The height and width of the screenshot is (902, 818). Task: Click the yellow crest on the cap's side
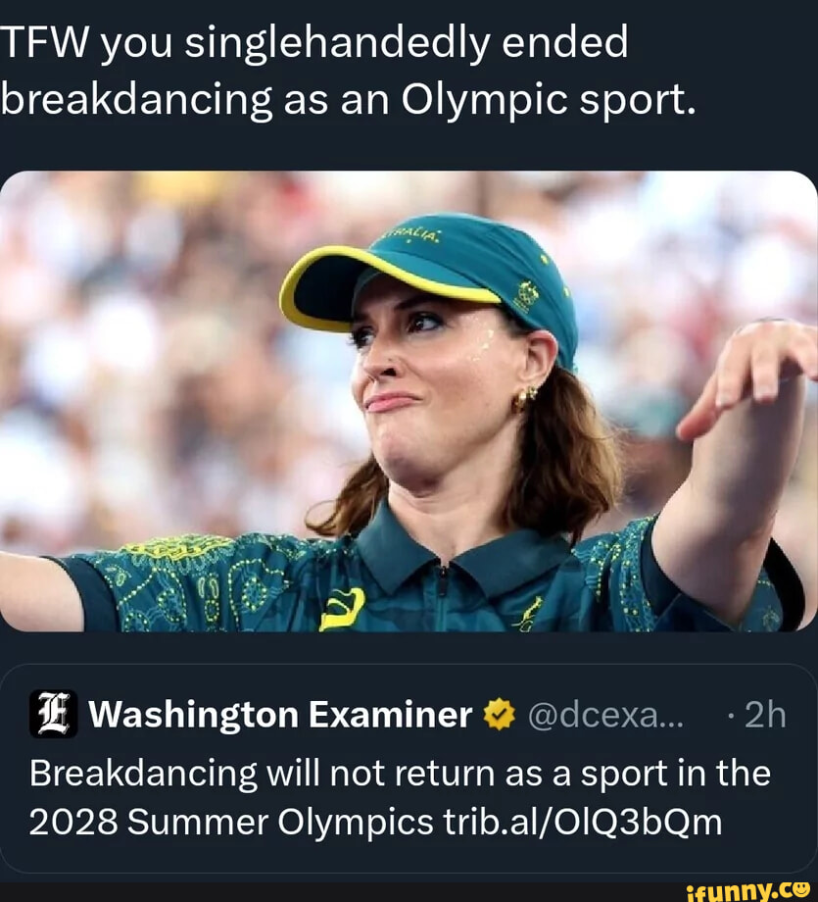[526, 294]
